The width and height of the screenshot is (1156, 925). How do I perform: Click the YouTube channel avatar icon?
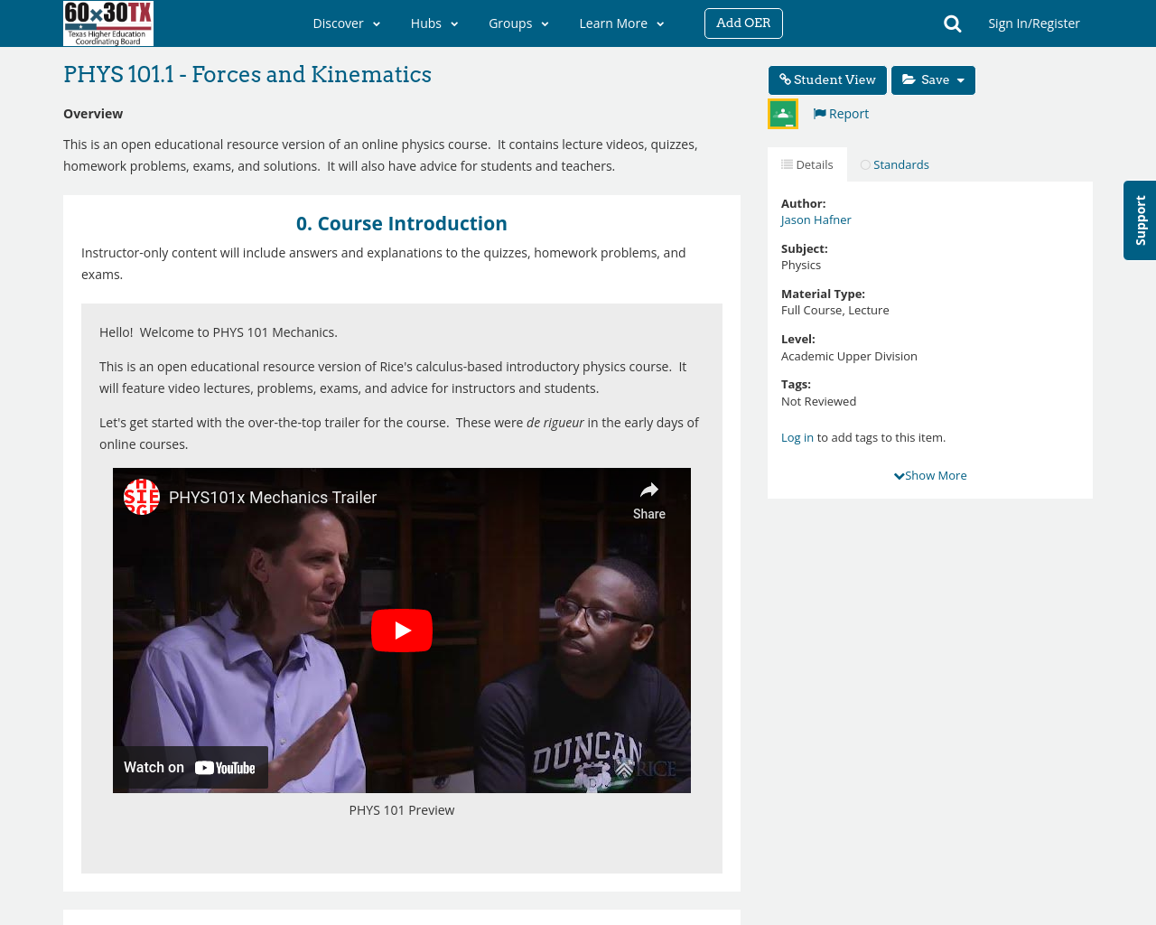(142, 497)
